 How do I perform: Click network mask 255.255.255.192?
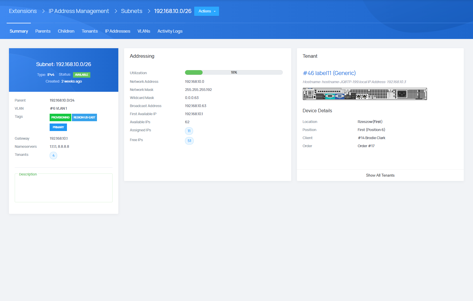198,90
